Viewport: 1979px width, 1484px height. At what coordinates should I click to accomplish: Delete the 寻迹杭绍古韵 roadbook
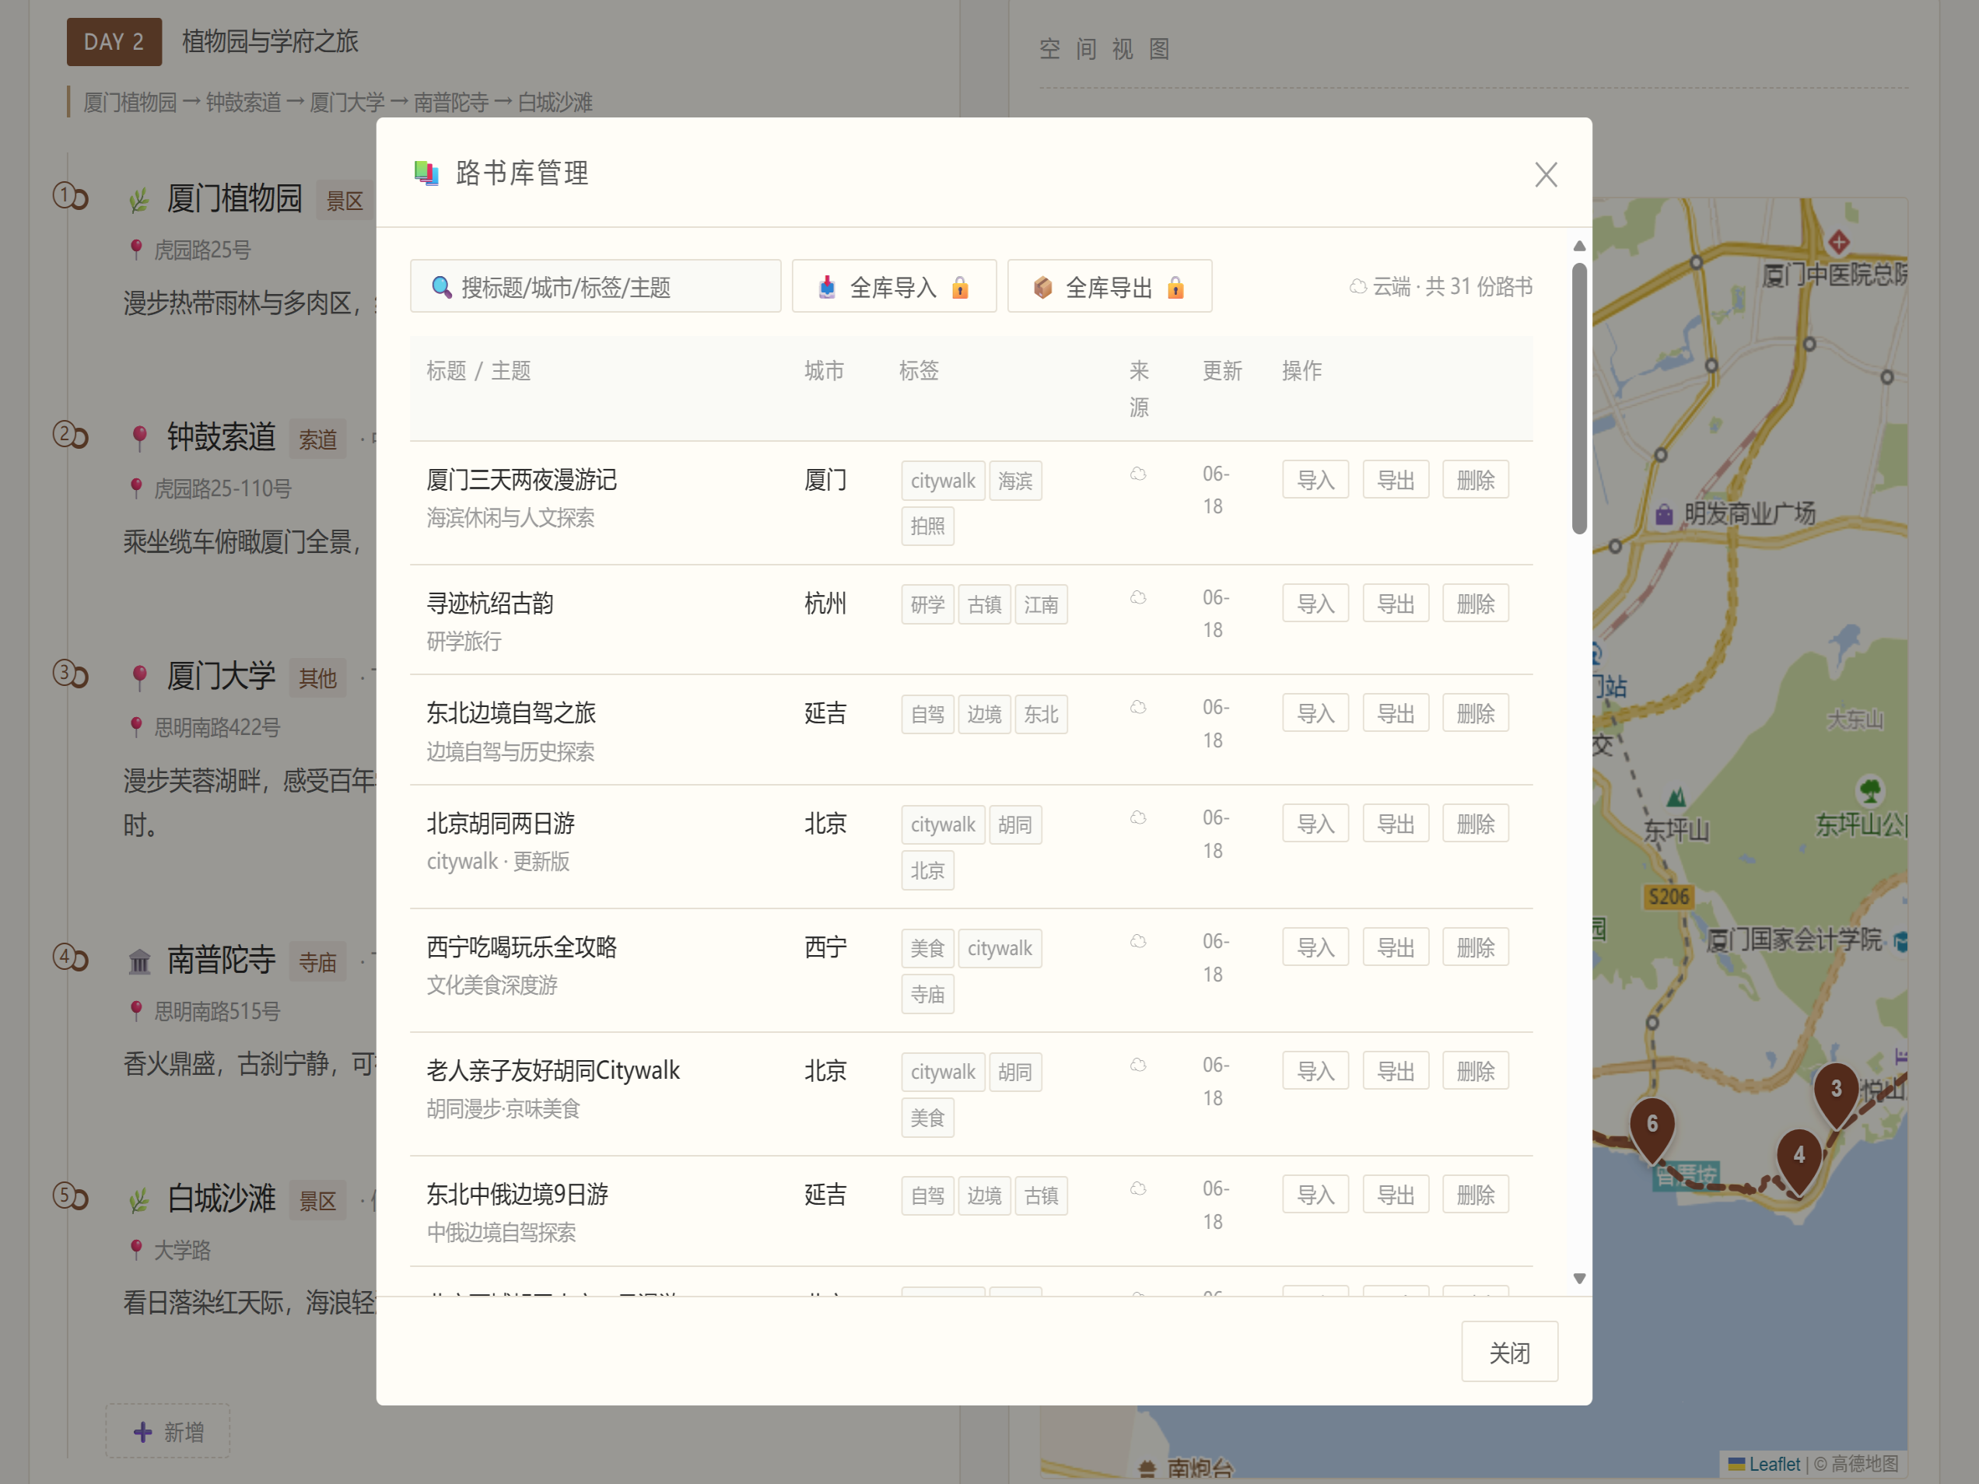tap(1475, 604)
